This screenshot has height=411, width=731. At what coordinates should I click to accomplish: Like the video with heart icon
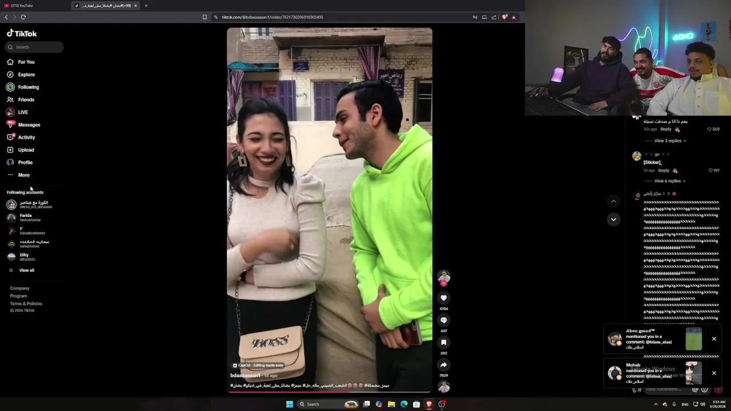[444, 298]
